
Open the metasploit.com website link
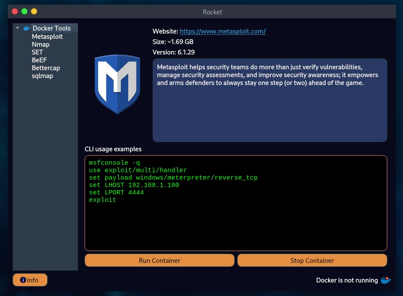click(222, 31)
